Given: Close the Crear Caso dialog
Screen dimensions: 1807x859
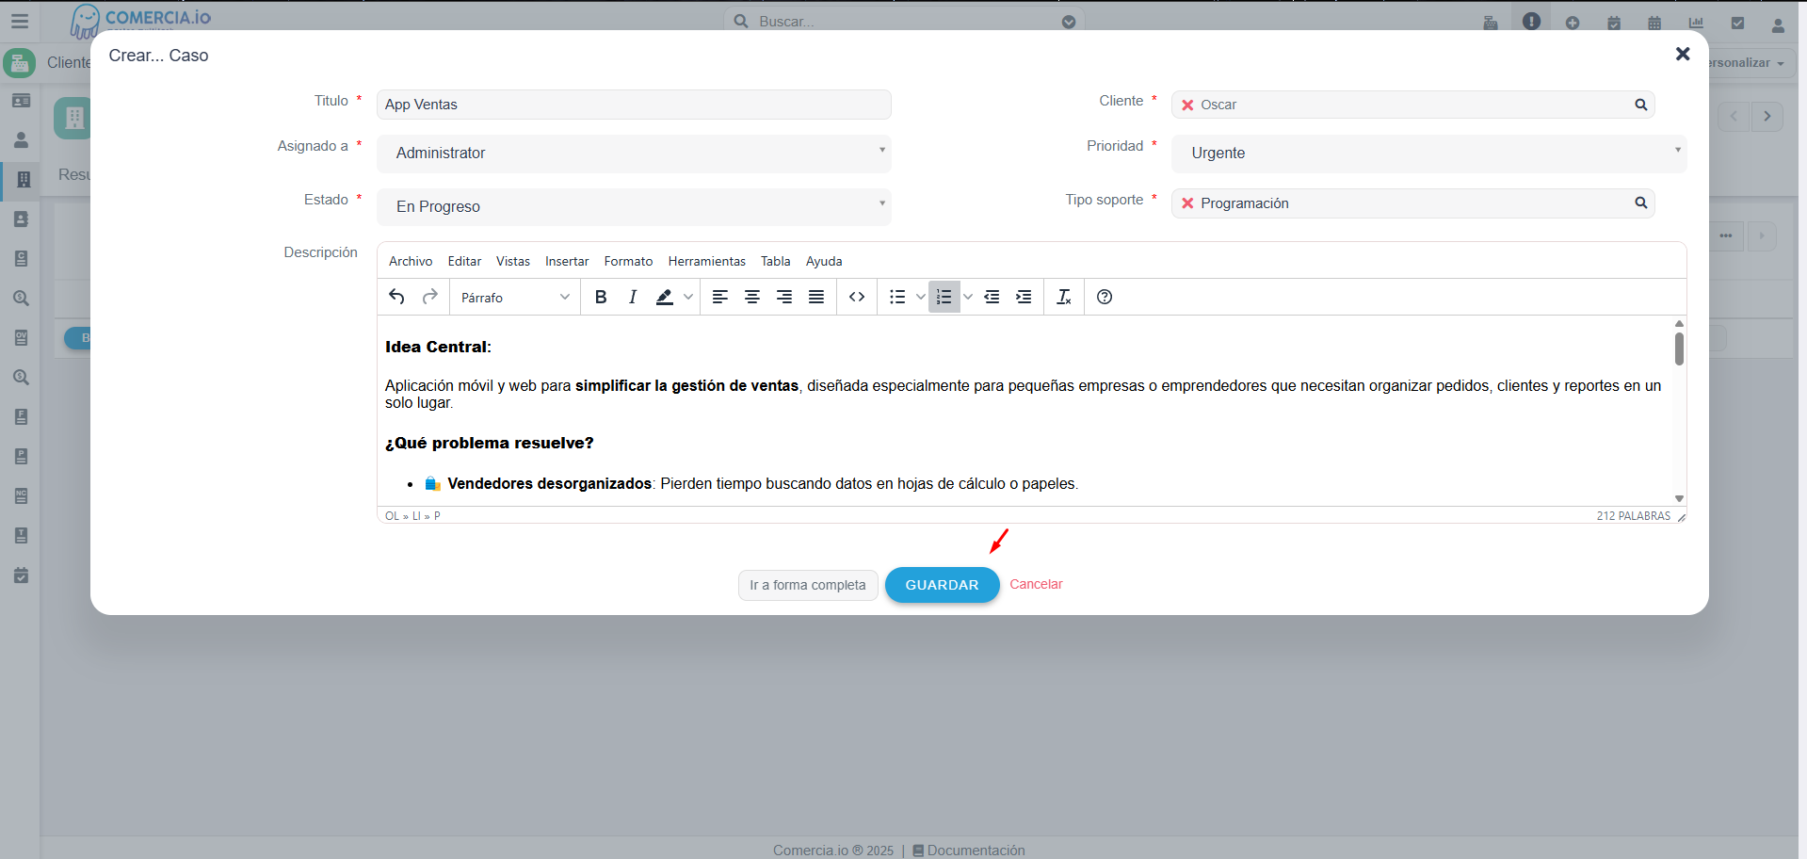Looking at the screenshot, I should 1683,55.
